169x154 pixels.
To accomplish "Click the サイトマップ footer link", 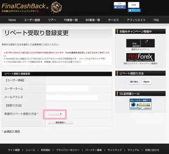I will point(115,150).
